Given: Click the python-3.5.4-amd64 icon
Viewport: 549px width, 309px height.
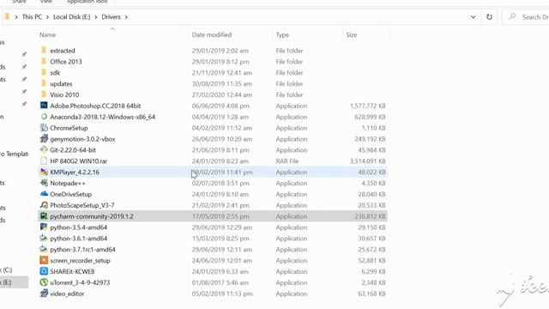Looking at the screenshot, I should click(44, 227).
